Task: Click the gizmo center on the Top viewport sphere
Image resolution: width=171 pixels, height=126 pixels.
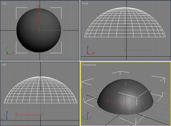Action: pyautogui.click(x=39, y=29)
